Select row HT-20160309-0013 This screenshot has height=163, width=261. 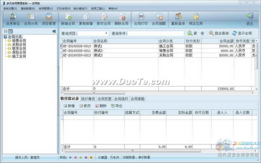(x=157, y=55)
